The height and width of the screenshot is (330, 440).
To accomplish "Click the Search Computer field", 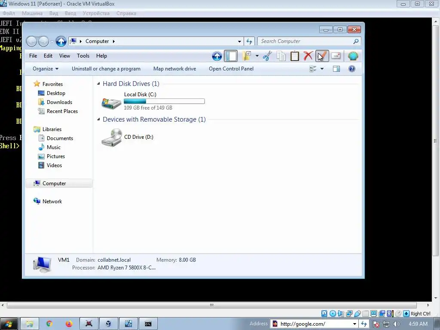I will (x=309, y=41).
